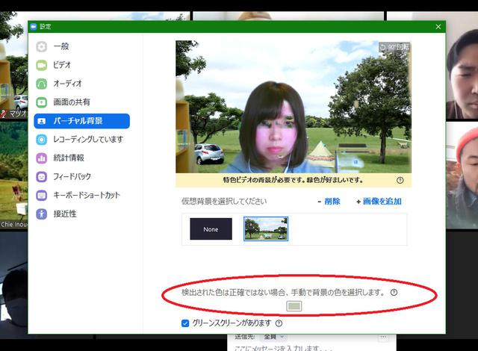Image resolution: width=478 pixels, height=351 pixels.
Task: Select the park landscape background thumbnail
Action: 266,229
